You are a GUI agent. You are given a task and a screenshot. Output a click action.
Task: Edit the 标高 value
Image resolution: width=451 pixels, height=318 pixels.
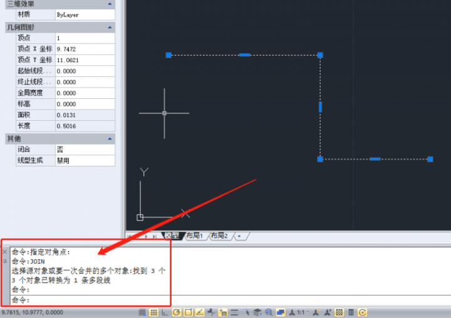(x=85, y=104)
